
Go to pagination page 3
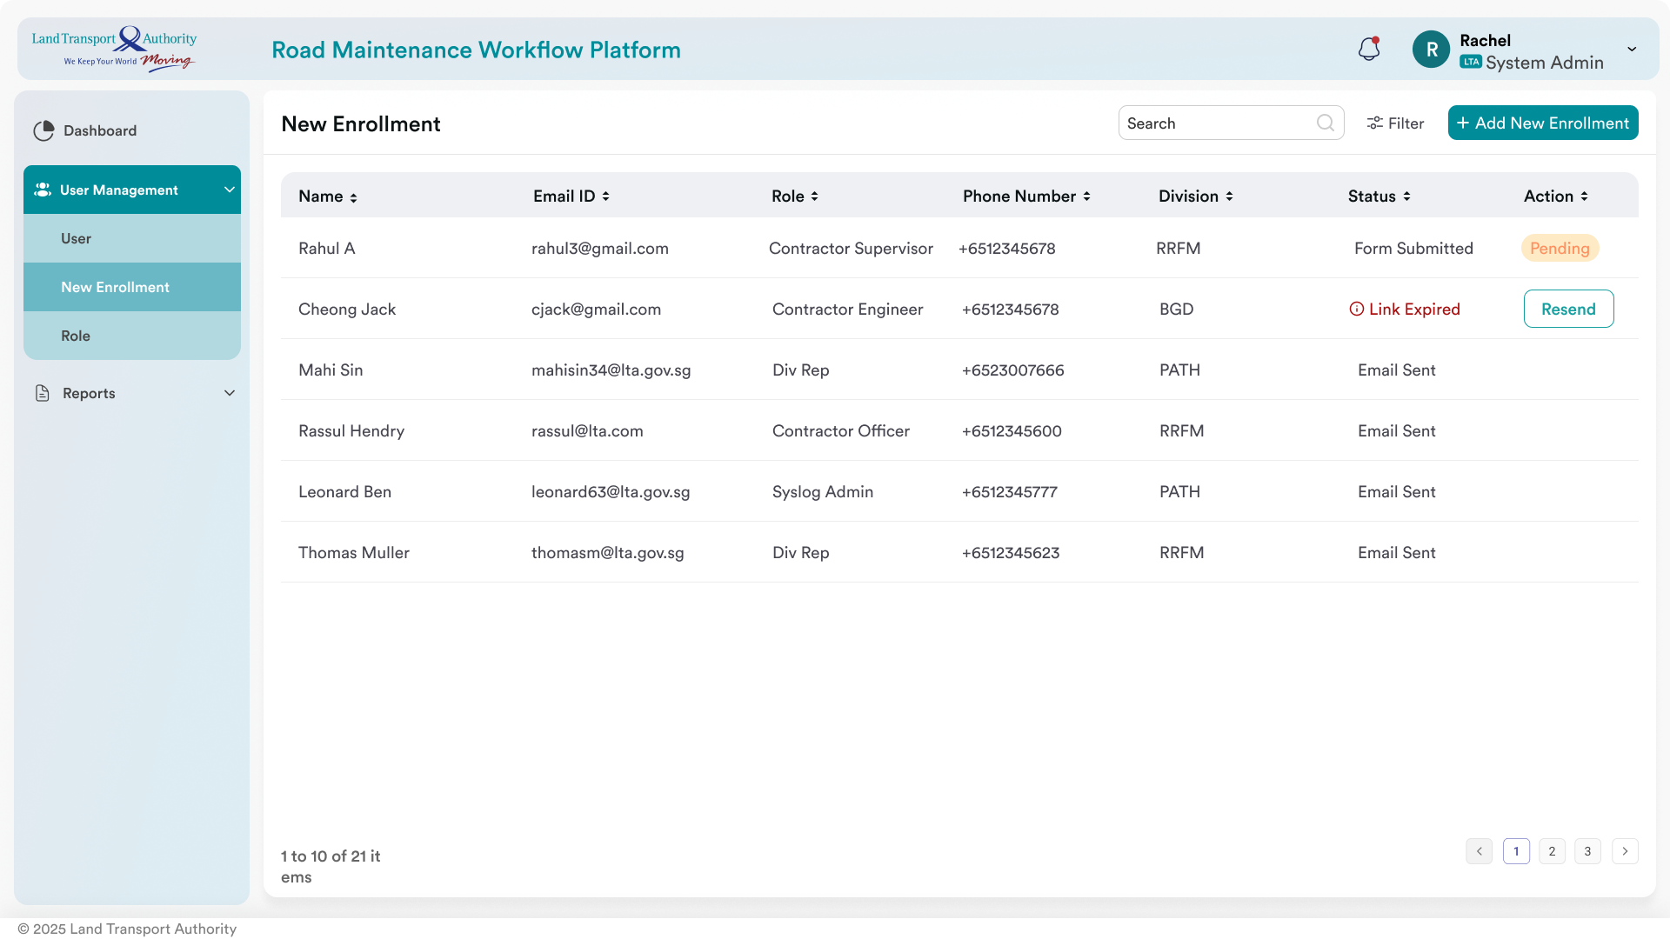click(x=1587, y=851)
